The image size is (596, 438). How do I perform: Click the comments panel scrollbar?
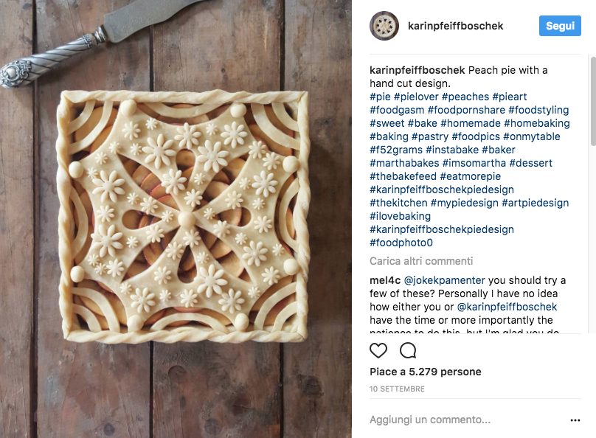coord(593,101)
